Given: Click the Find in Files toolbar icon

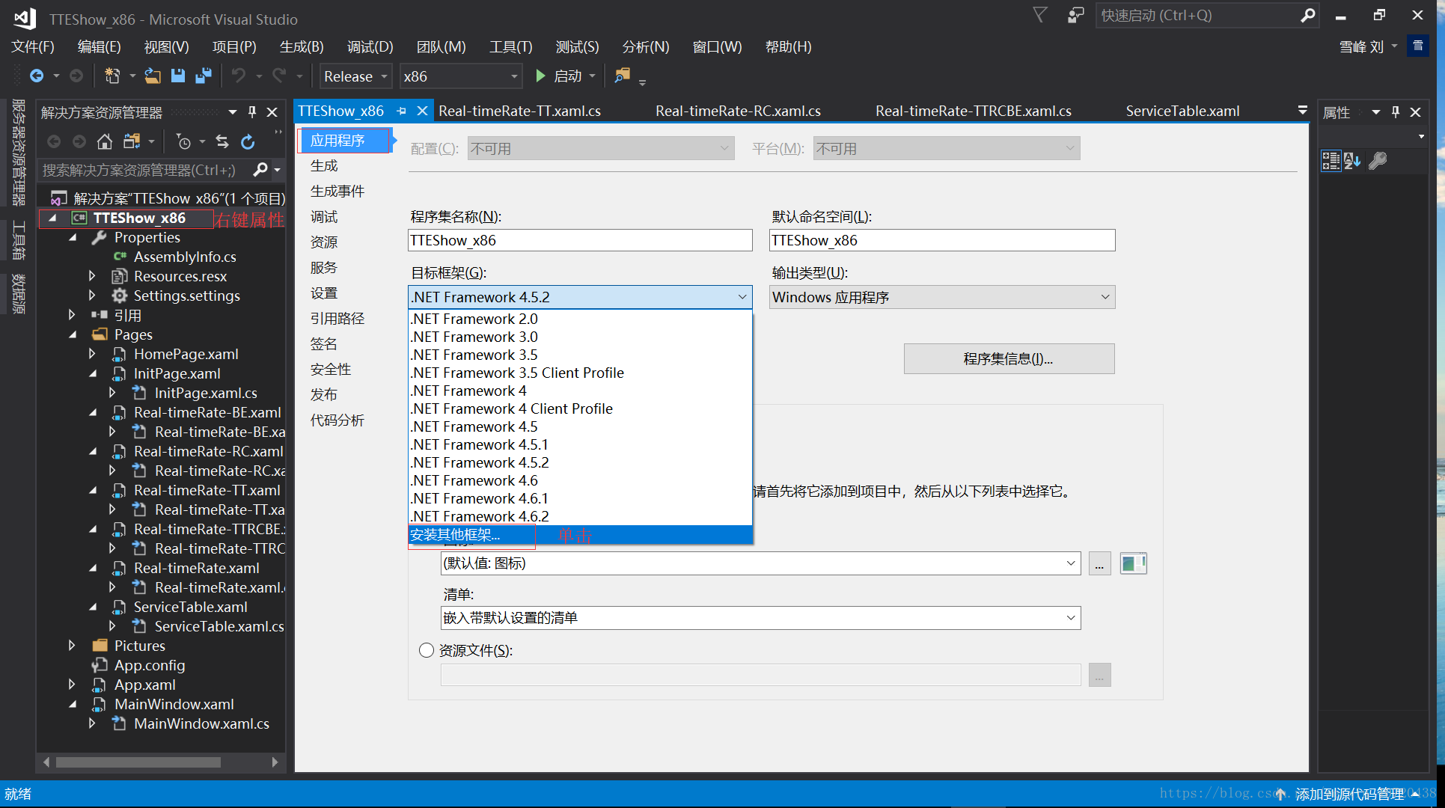Looking at the screenshot, I should pos(622,76).
